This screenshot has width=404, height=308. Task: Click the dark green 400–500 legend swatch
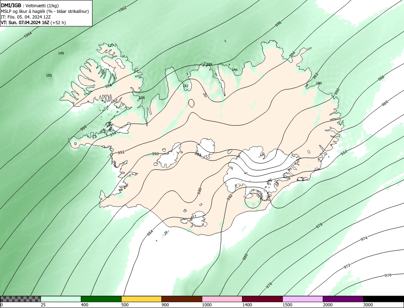[101, 299]
